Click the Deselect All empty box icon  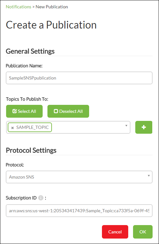[x=56, y=111]
